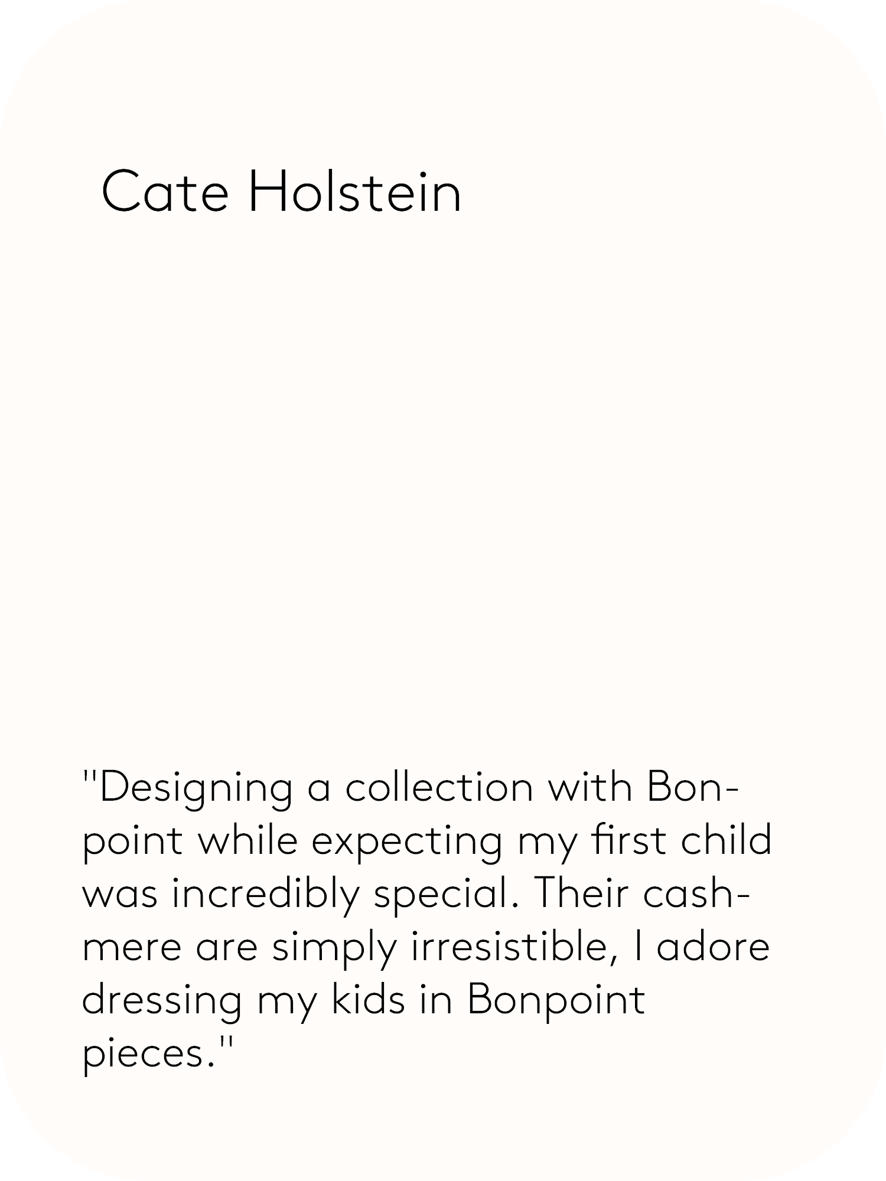Select the word while in the quote
The width and height of the screenshot is (886, 1181).
point(247,840)
